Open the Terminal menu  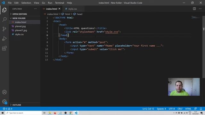(x=60, y=3)
